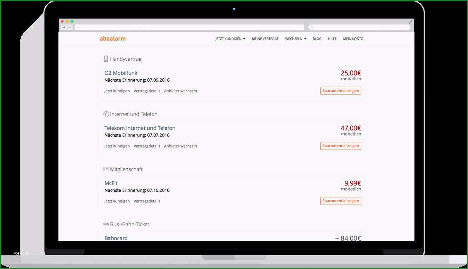Viewport: 468px width, 269px height.
Task: Open the Bahncard contract
Action: point(116,238)
